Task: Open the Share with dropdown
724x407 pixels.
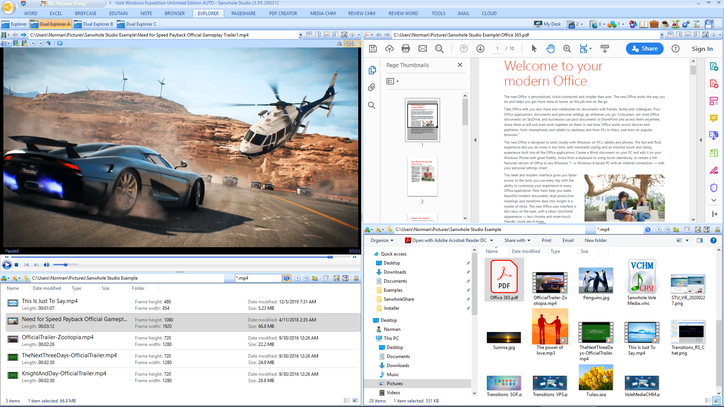Action: [x=517, y=240]
